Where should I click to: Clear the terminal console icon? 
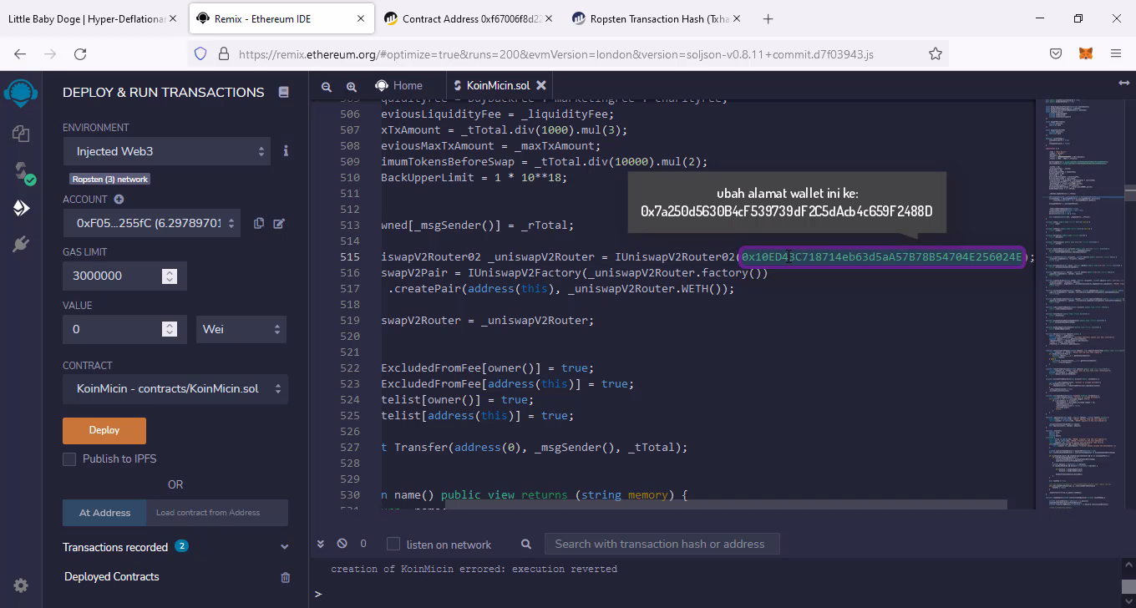342,544
